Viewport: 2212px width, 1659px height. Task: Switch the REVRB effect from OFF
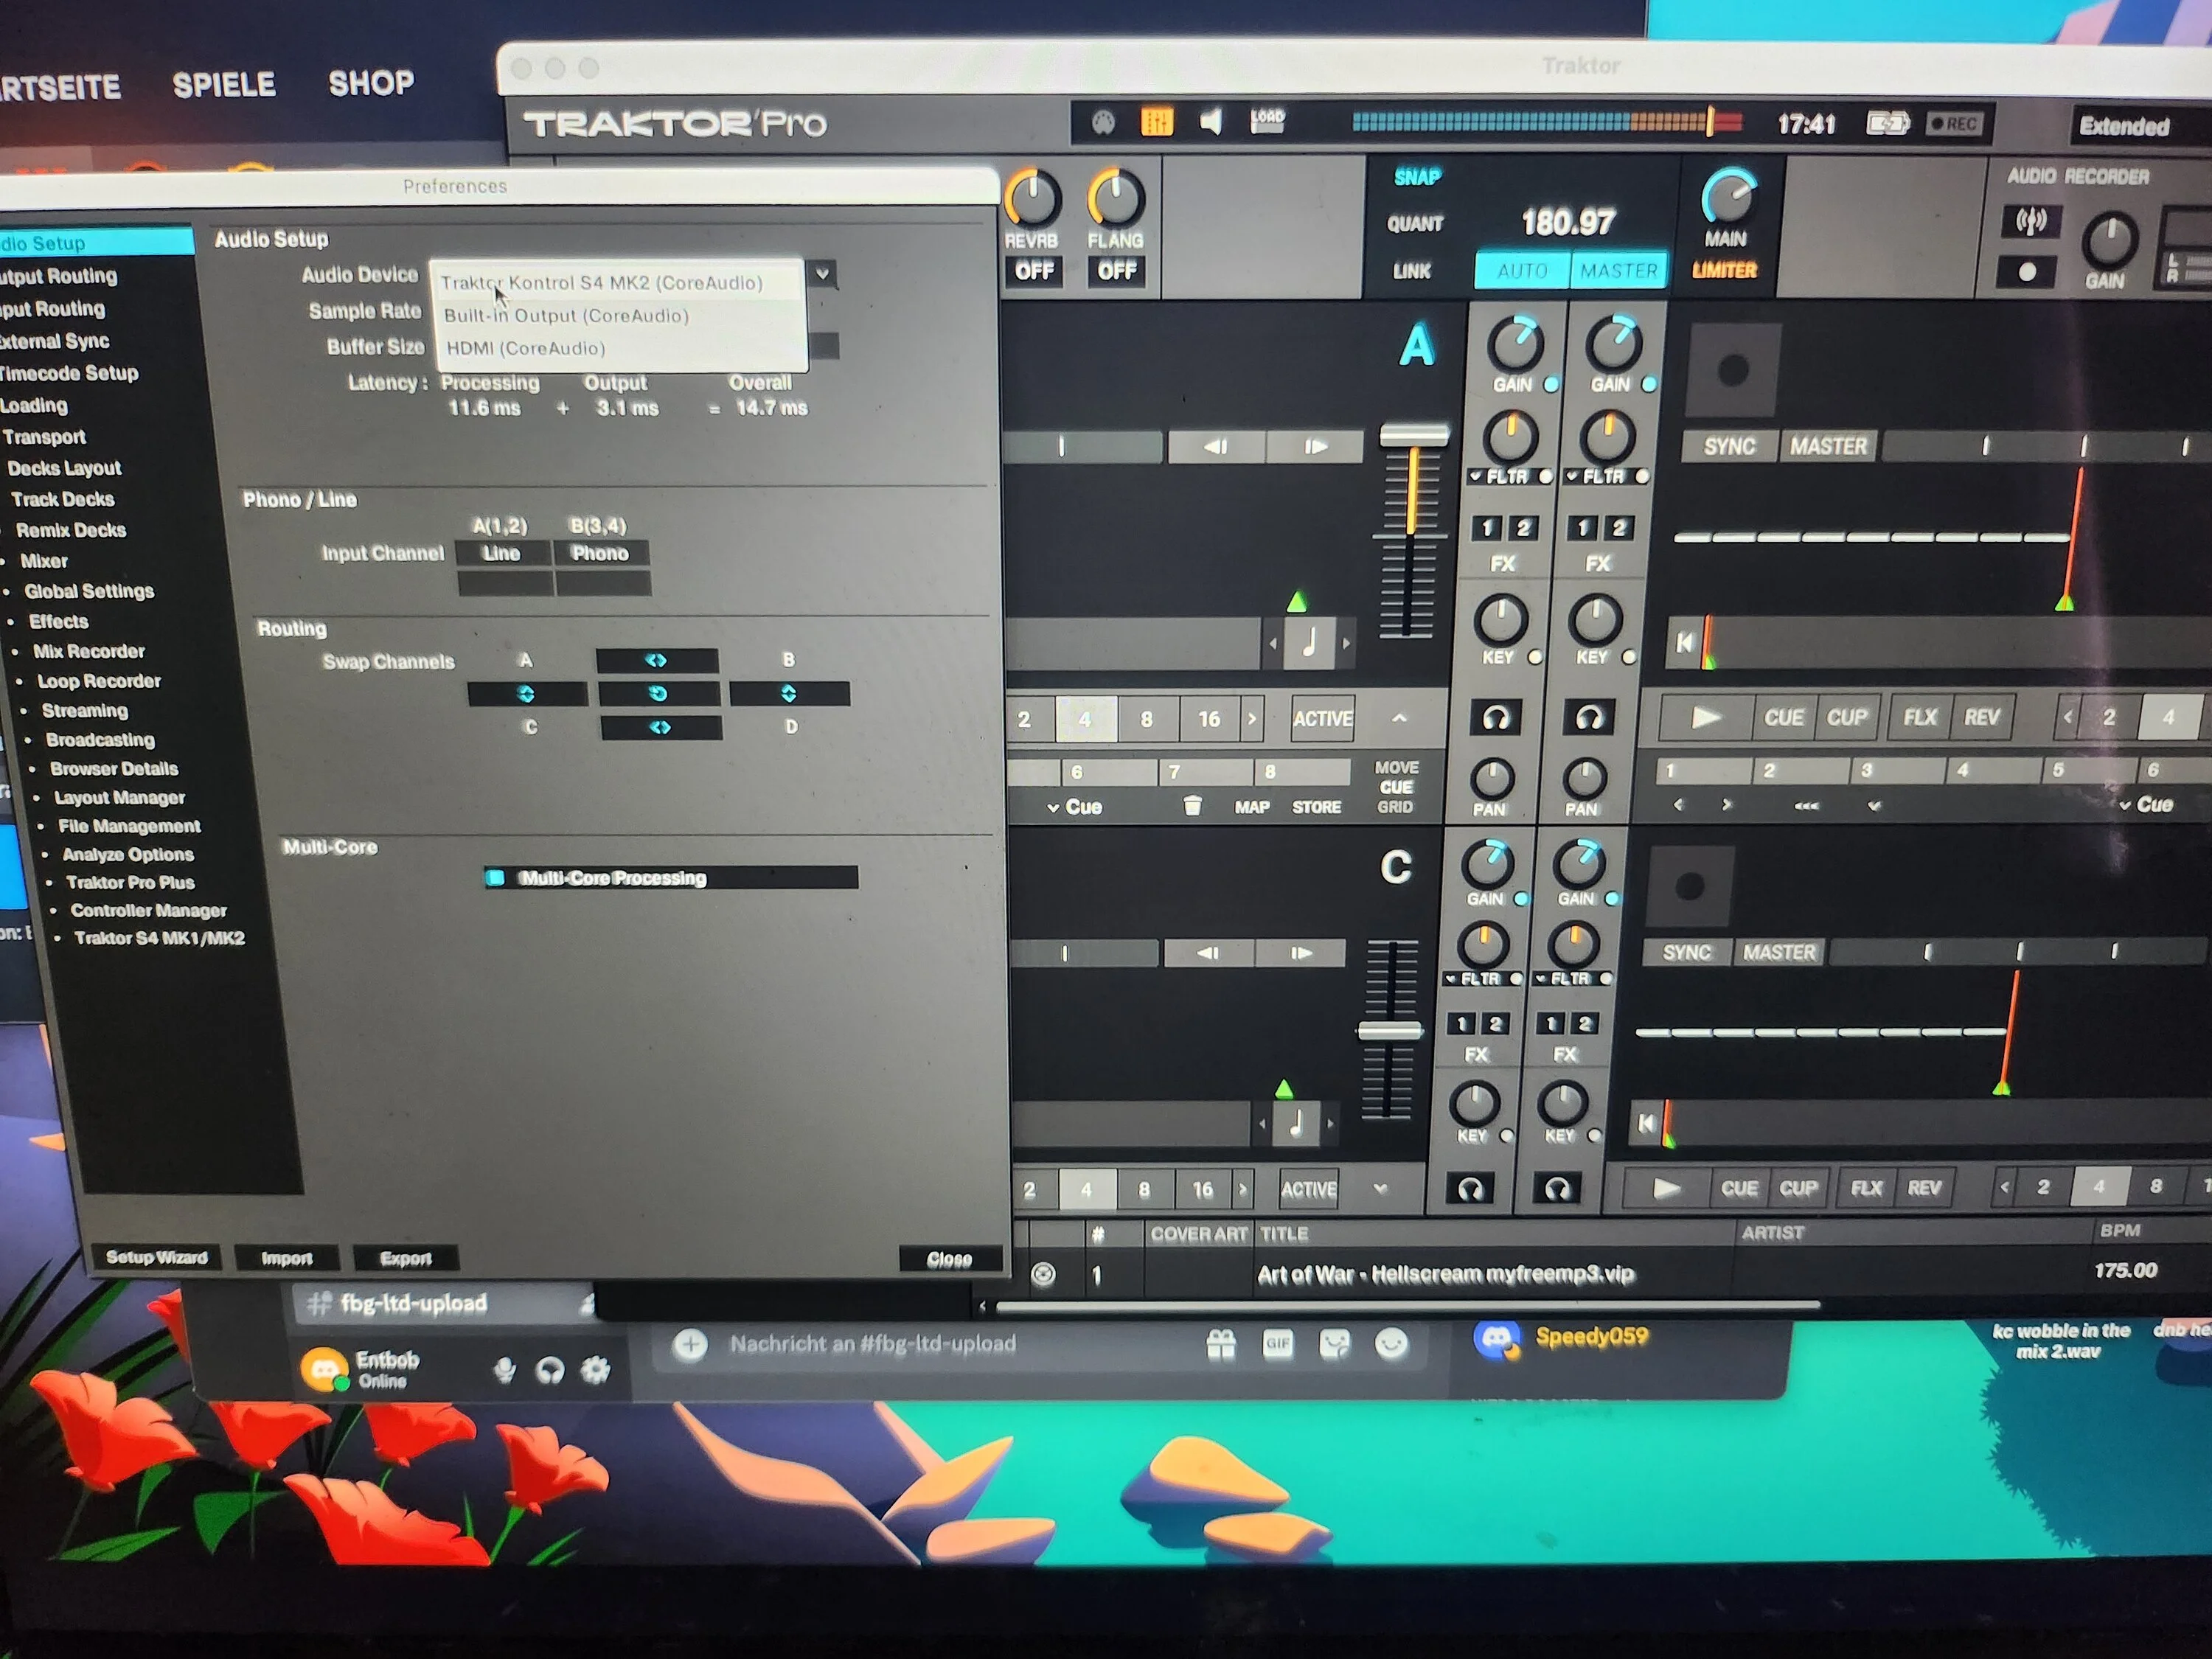[x=1034, y=271]
